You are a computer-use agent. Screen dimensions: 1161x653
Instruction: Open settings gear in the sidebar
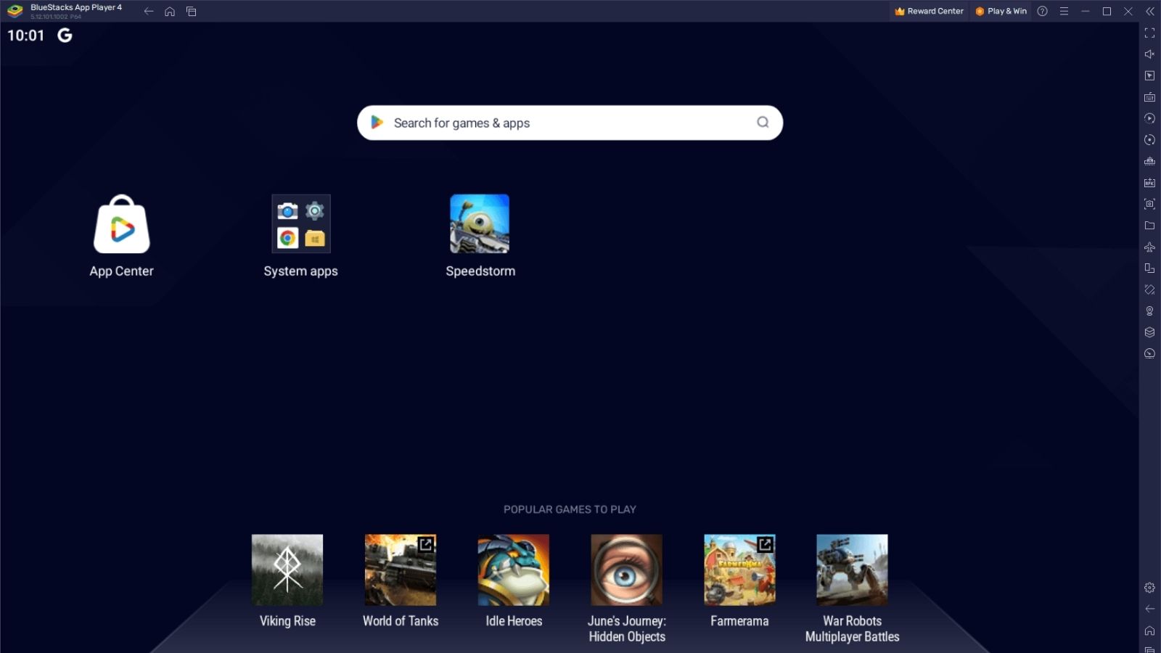[1149, 588]
